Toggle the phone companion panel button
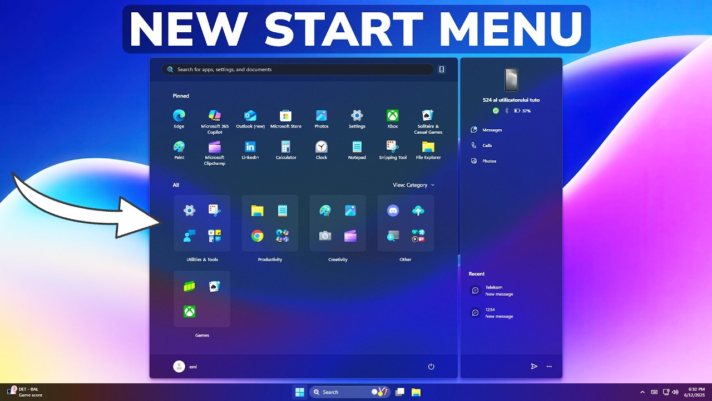The image size is (712, 401). point(442,70)
